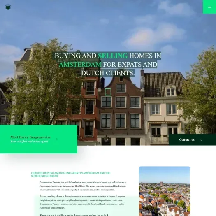Click the green word SELLING
This screenshot has width=216, height=216.
[113, 56]
